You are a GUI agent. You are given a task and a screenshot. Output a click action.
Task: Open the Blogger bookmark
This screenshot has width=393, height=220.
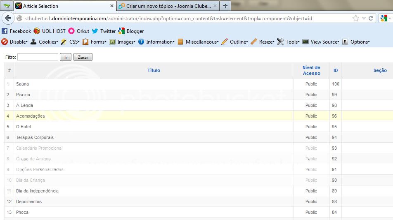tap(131, 31)
